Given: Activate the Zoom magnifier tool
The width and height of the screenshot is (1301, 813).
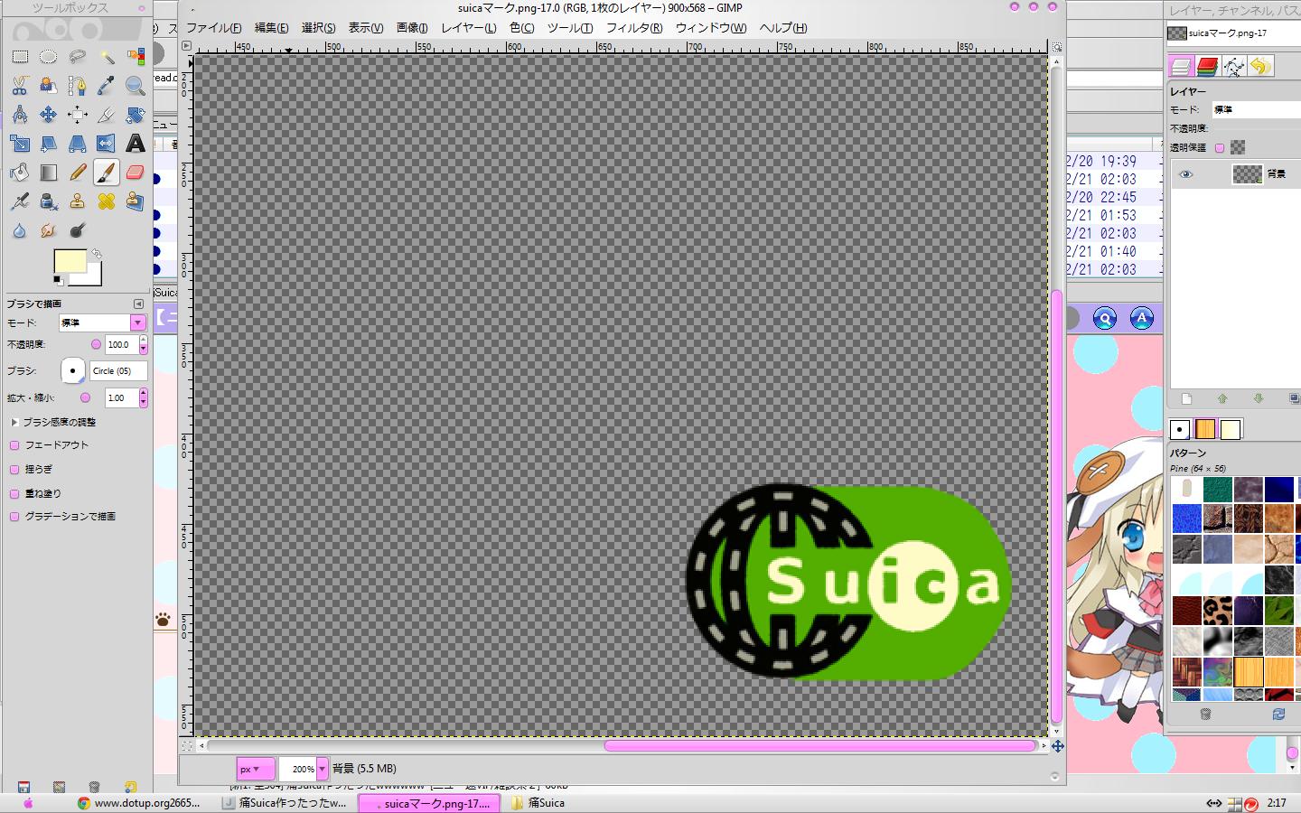Looking at the screenshot, I should tap(136, 86).
